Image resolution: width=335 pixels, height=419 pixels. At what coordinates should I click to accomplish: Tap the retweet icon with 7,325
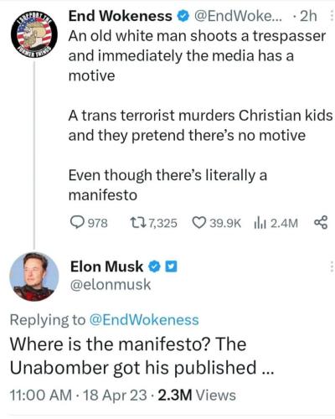[138, 223]
